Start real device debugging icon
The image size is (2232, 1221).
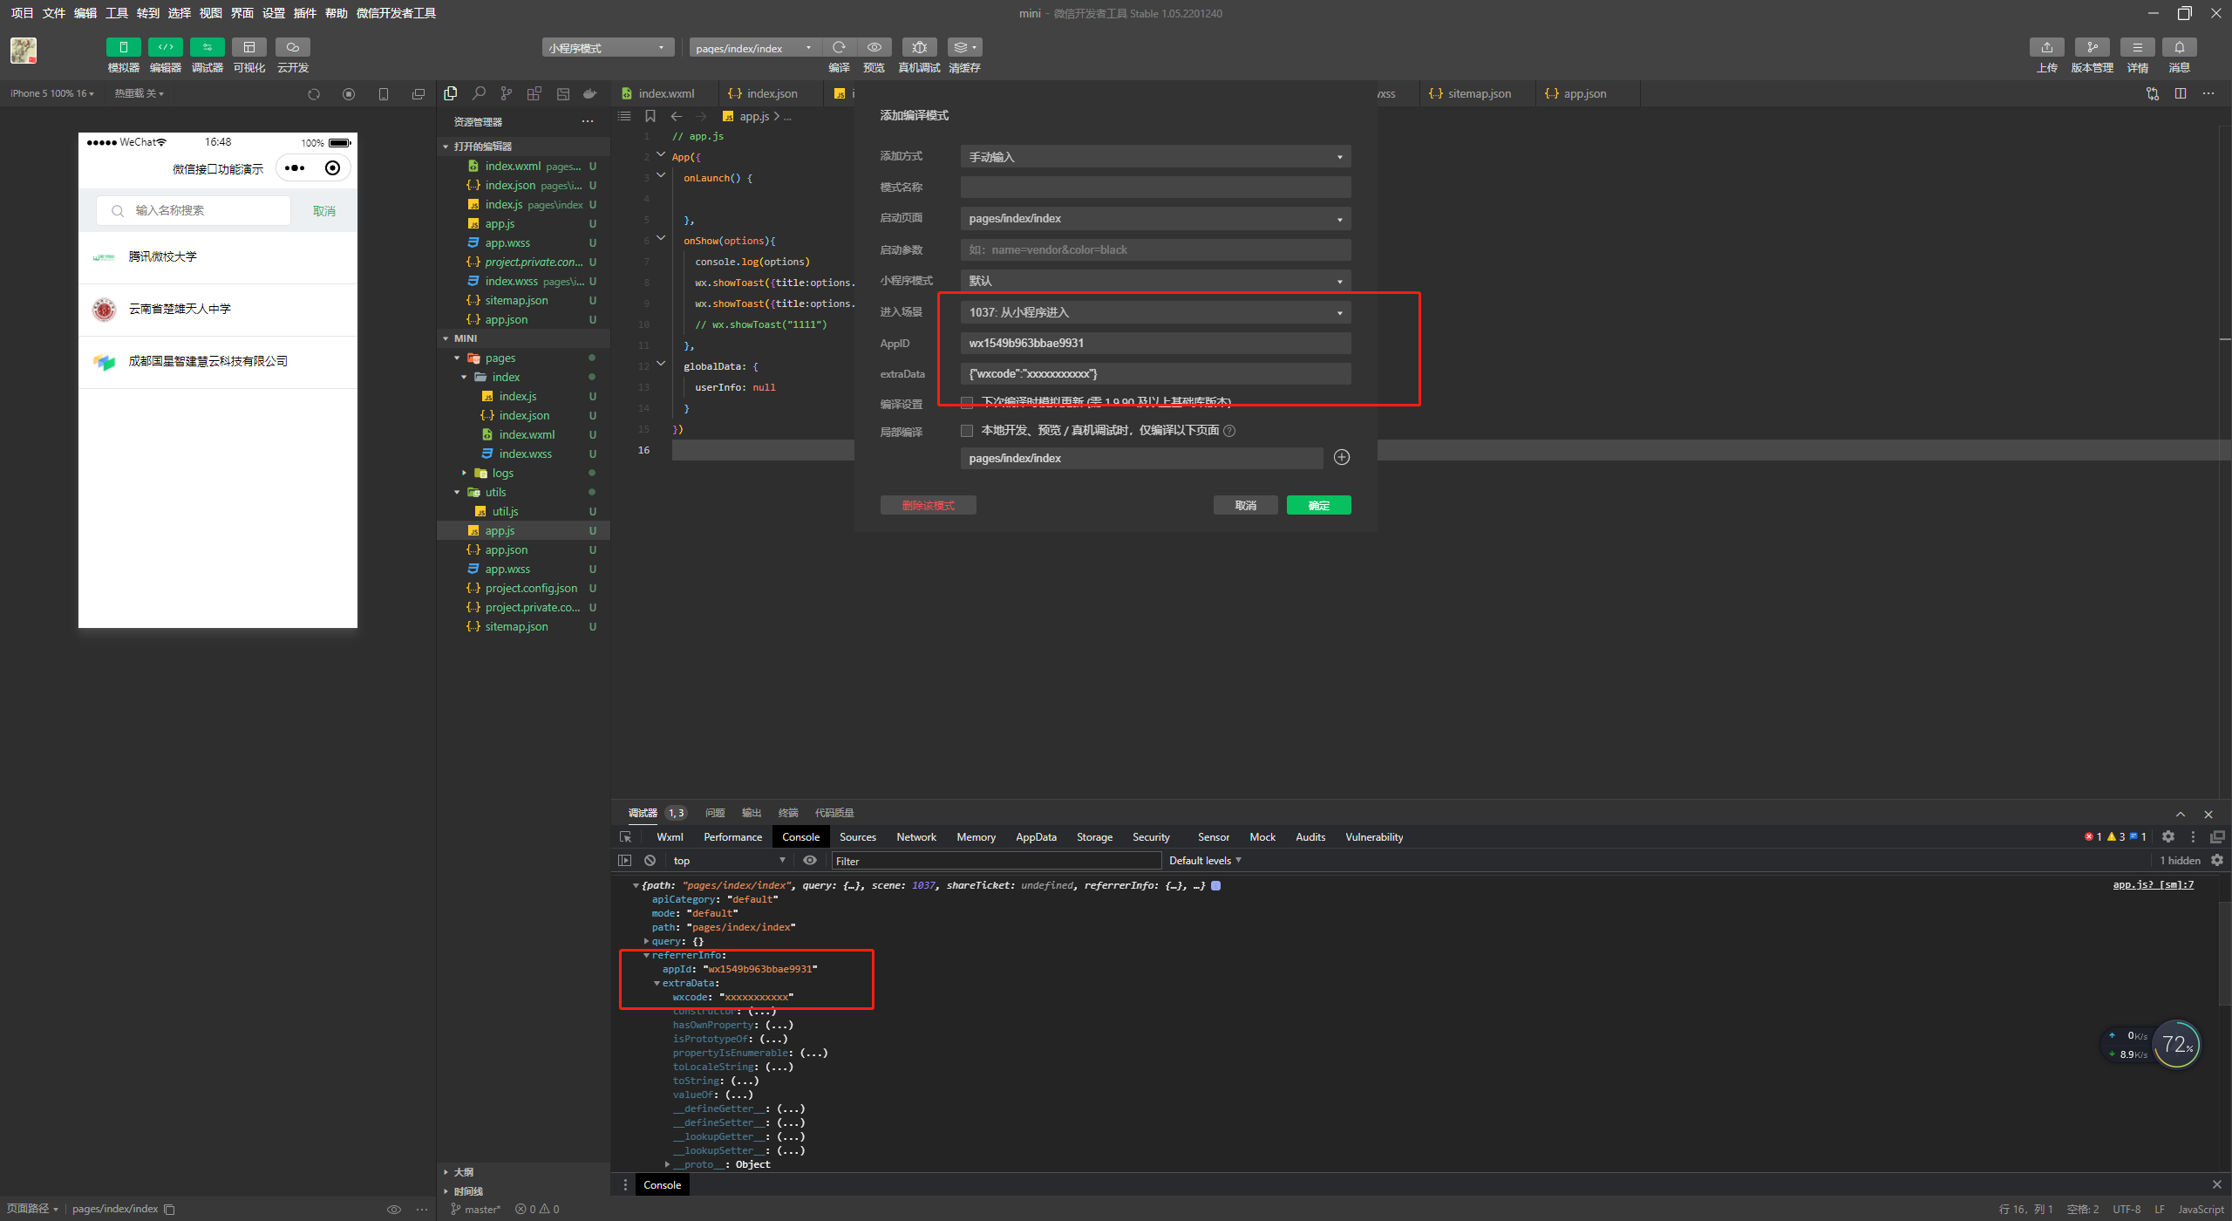(919, 47)
